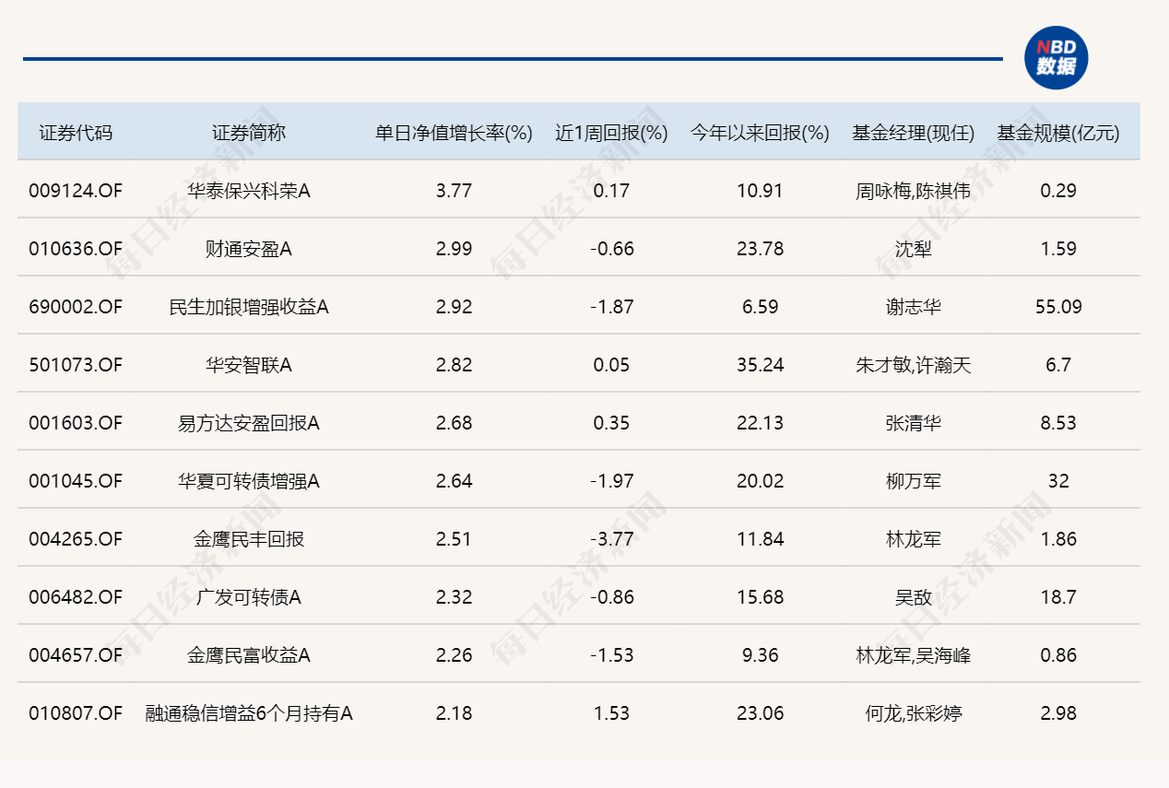Select the 证券代码 column header
Image resolution: width=1169 pixels, height=788 pixels.
coord(76,133)
